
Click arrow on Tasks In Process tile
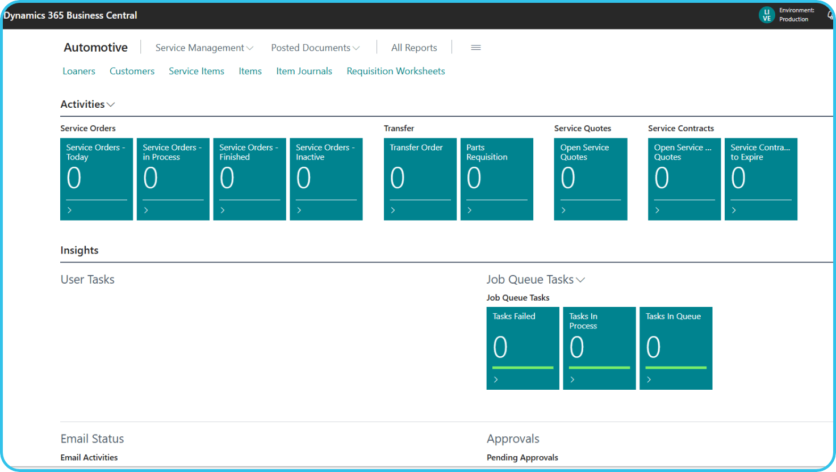[572, 380]
